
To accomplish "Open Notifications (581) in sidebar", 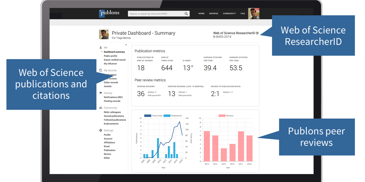I will point(113,97).
